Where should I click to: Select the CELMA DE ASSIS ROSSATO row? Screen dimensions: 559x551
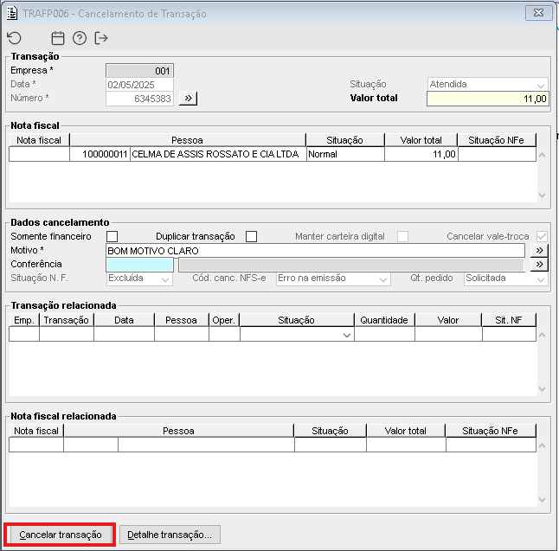click(215, 154)
